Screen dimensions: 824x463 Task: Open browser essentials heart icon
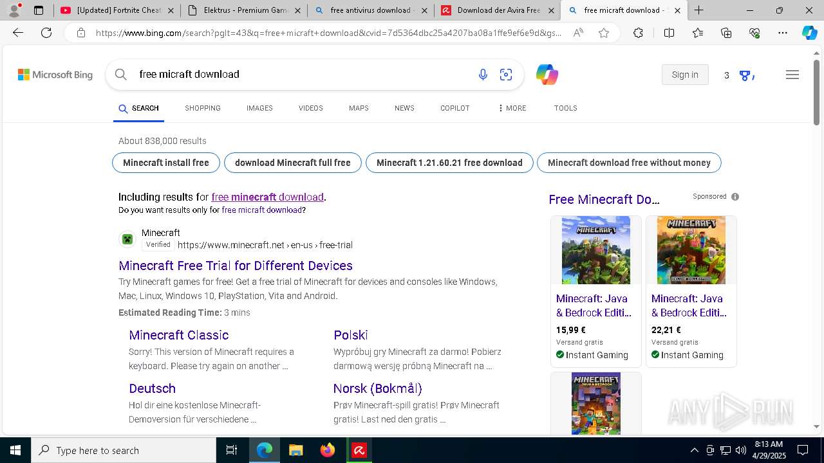click(x=754, y=33)
